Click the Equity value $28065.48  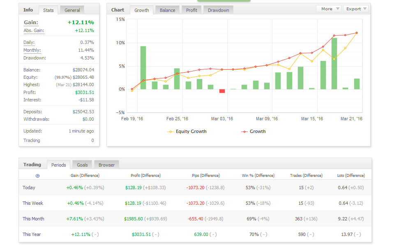pos(83,77)
